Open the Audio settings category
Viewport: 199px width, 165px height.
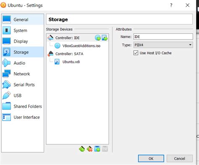point(23,63)
